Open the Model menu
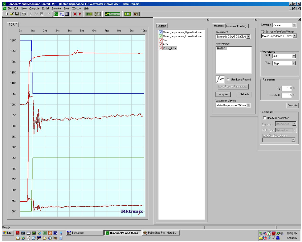302x242 pixels. 46,9
